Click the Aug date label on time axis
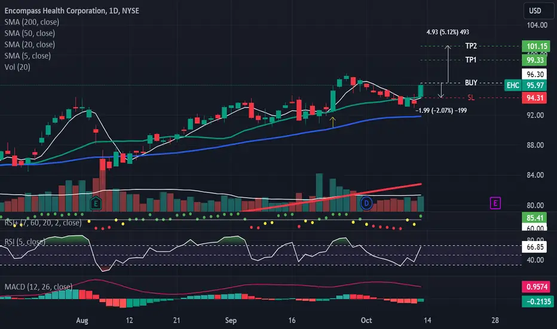 82,320
